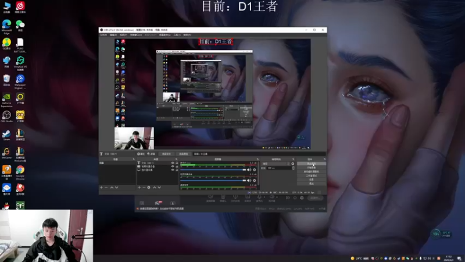Open second mixer channel settings gear
The image size is (465, 262).
point(255,180)
